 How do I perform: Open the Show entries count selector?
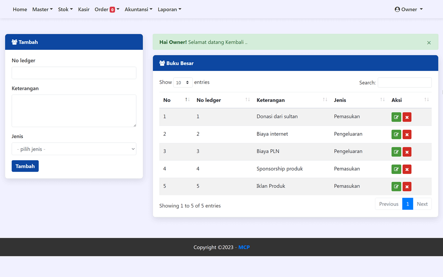(x=183, y=82)
